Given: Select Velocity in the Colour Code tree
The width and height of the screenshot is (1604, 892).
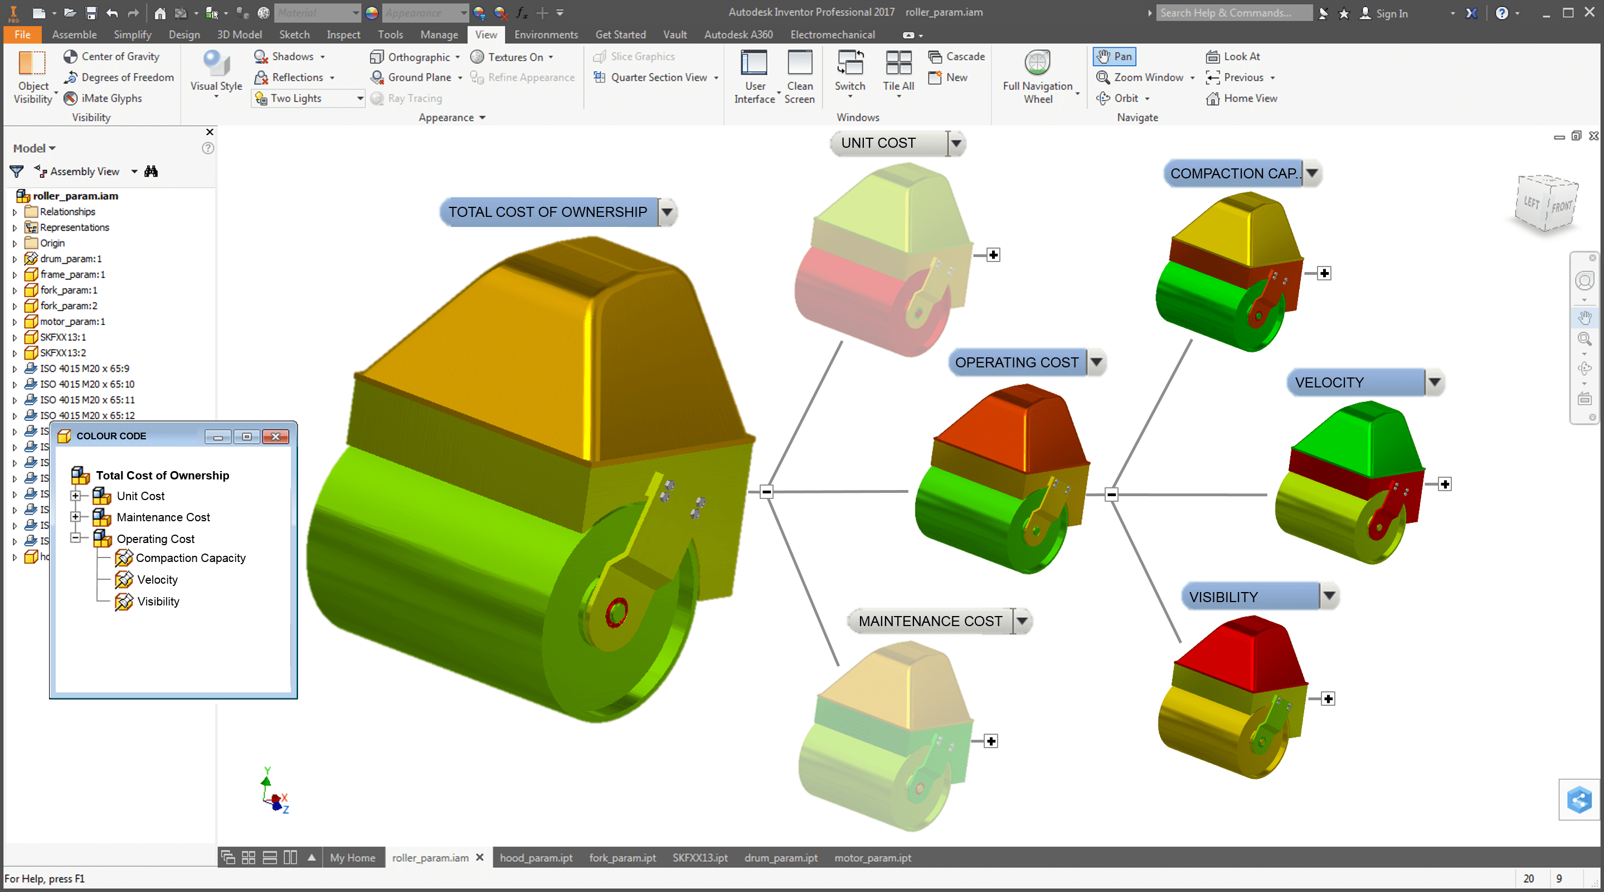Looking at the screenshot, I should coord(158,580).
